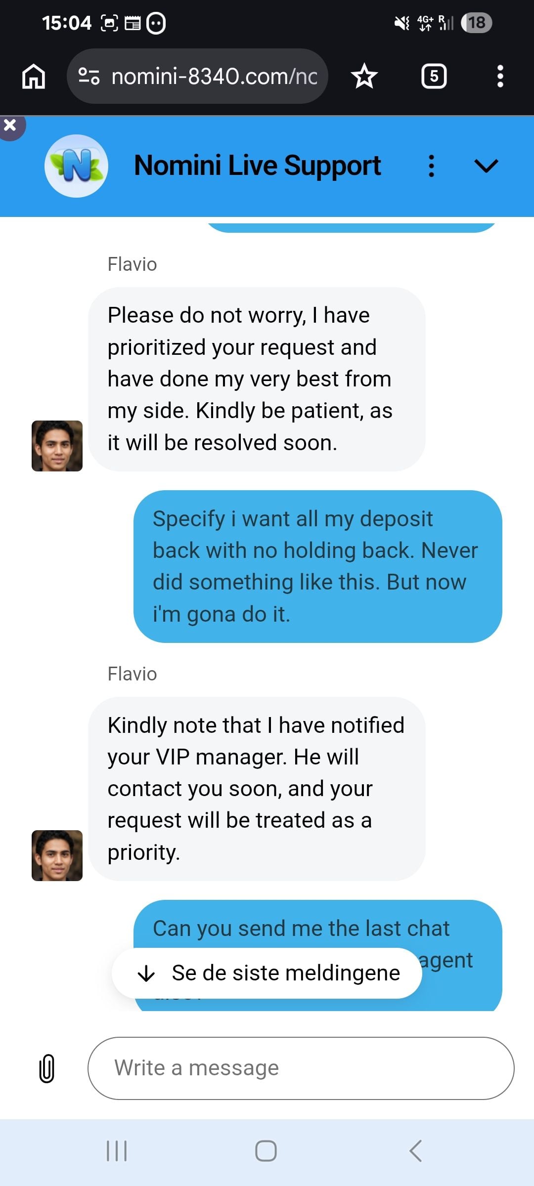The width and height of the screenshot is (534, 1186).
Task: Tap the message about deposit refund
Action: coord(318,566)
